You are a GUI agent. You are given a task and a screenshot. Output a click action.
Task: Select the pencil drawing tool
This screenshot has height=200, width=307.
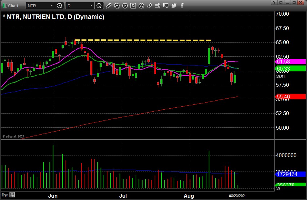coord(108,6)
